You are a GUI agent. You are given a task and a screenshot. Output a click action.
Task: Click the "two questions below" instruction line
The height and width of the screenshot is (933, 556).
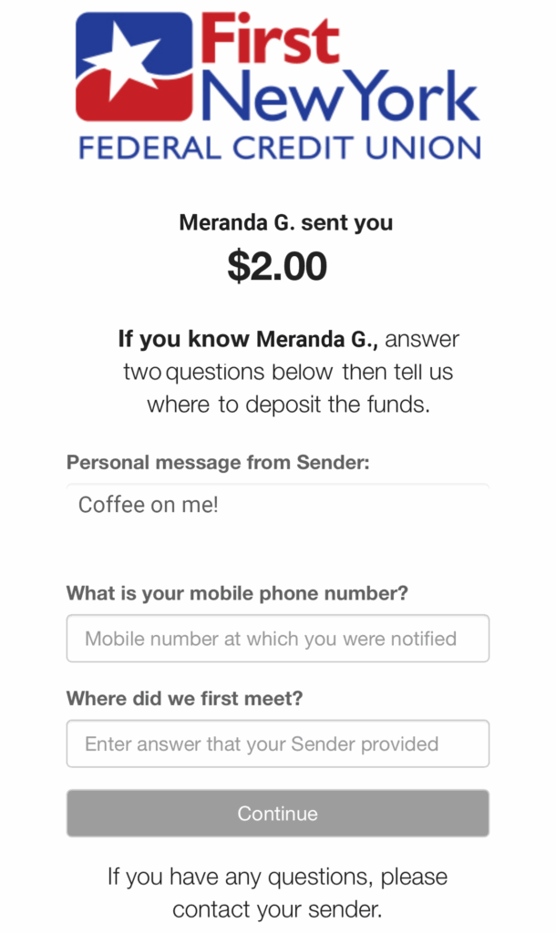pos(288,372)
